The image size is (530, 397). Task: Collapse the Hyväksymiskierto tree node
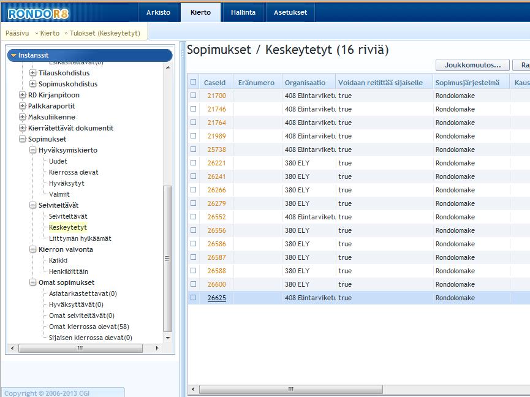click(33, 150)
